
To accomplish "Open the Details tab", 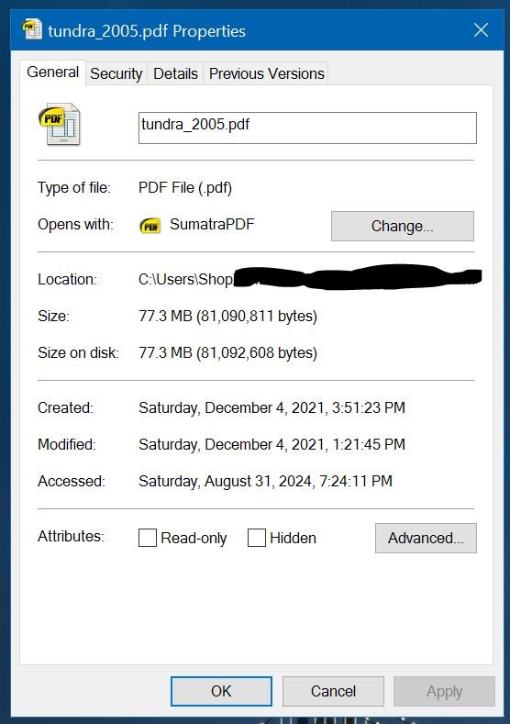I will [175, 73].
